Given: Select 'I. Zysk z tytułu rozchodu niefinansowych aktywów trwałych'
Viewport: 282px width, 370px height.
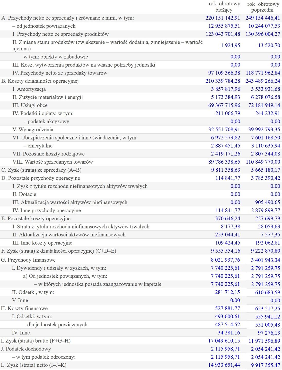Looking at the screenshot, I should tap(80, 186).
